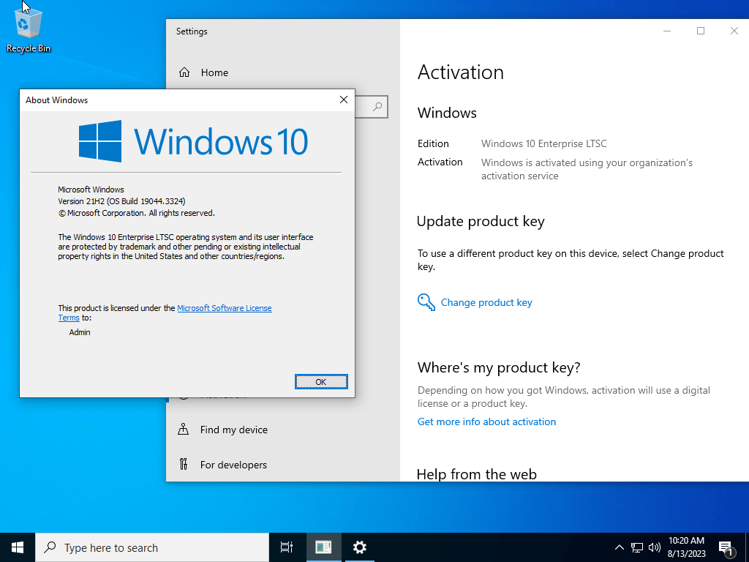Open Task View on the taskbar
The width and height of the screenshot is (749, 562).
(x=287, y=547)
